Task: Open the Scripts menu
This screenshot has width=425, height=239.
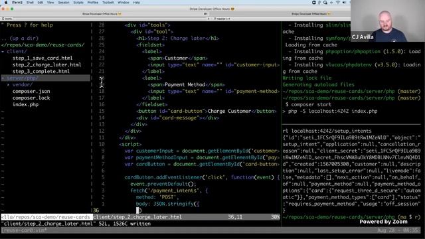Action: pyautogui.click(x=78, y=3)
